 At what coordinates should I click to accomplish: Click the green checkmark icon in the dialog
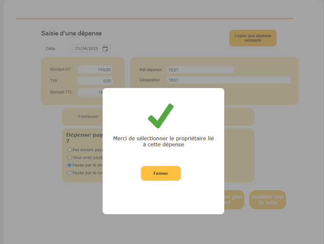(x=161, y=116)
